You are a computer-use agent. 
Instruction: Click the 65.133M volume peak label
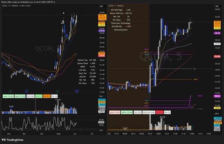coord(58,100)
